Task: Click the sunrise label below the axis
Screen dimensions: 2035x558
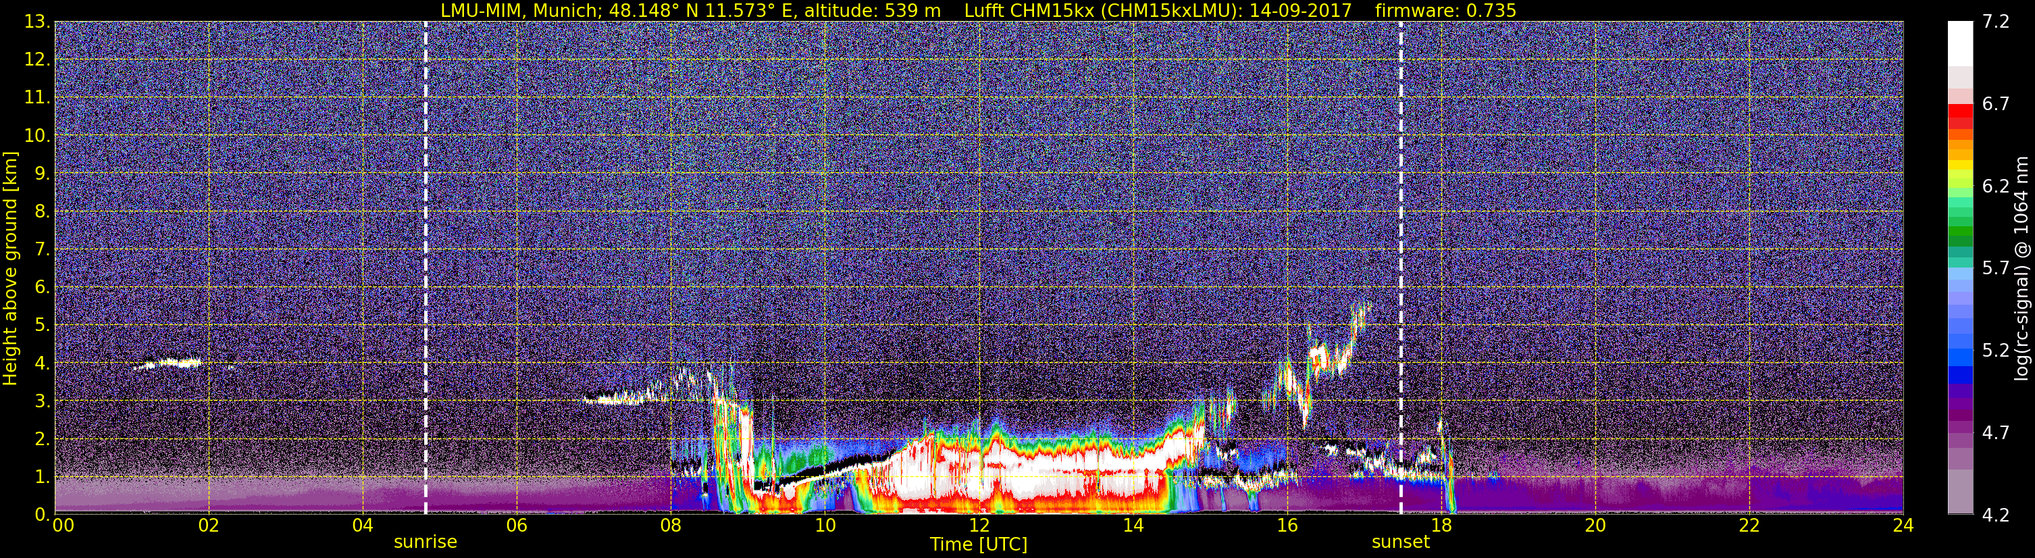Action: (425, 542)
